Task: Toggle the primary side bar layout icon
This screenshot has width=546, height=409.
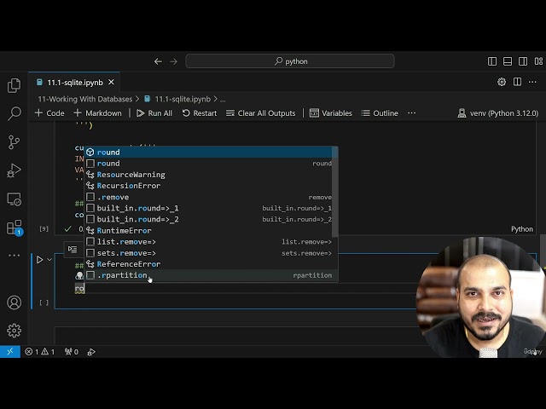Action: click(x=492, y=61)
